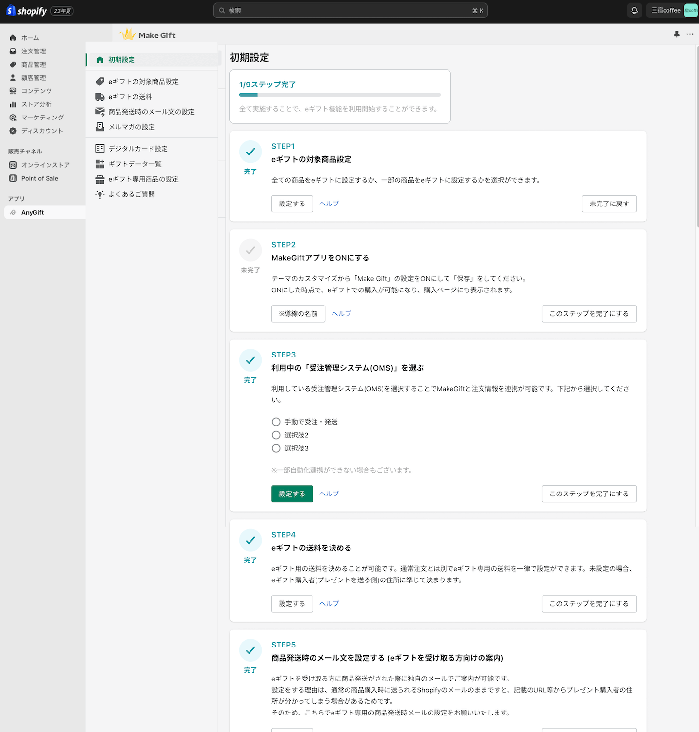699x732 pixels.
Task: Select AnyGift in the apps list
Action: [x=33, y=213]
